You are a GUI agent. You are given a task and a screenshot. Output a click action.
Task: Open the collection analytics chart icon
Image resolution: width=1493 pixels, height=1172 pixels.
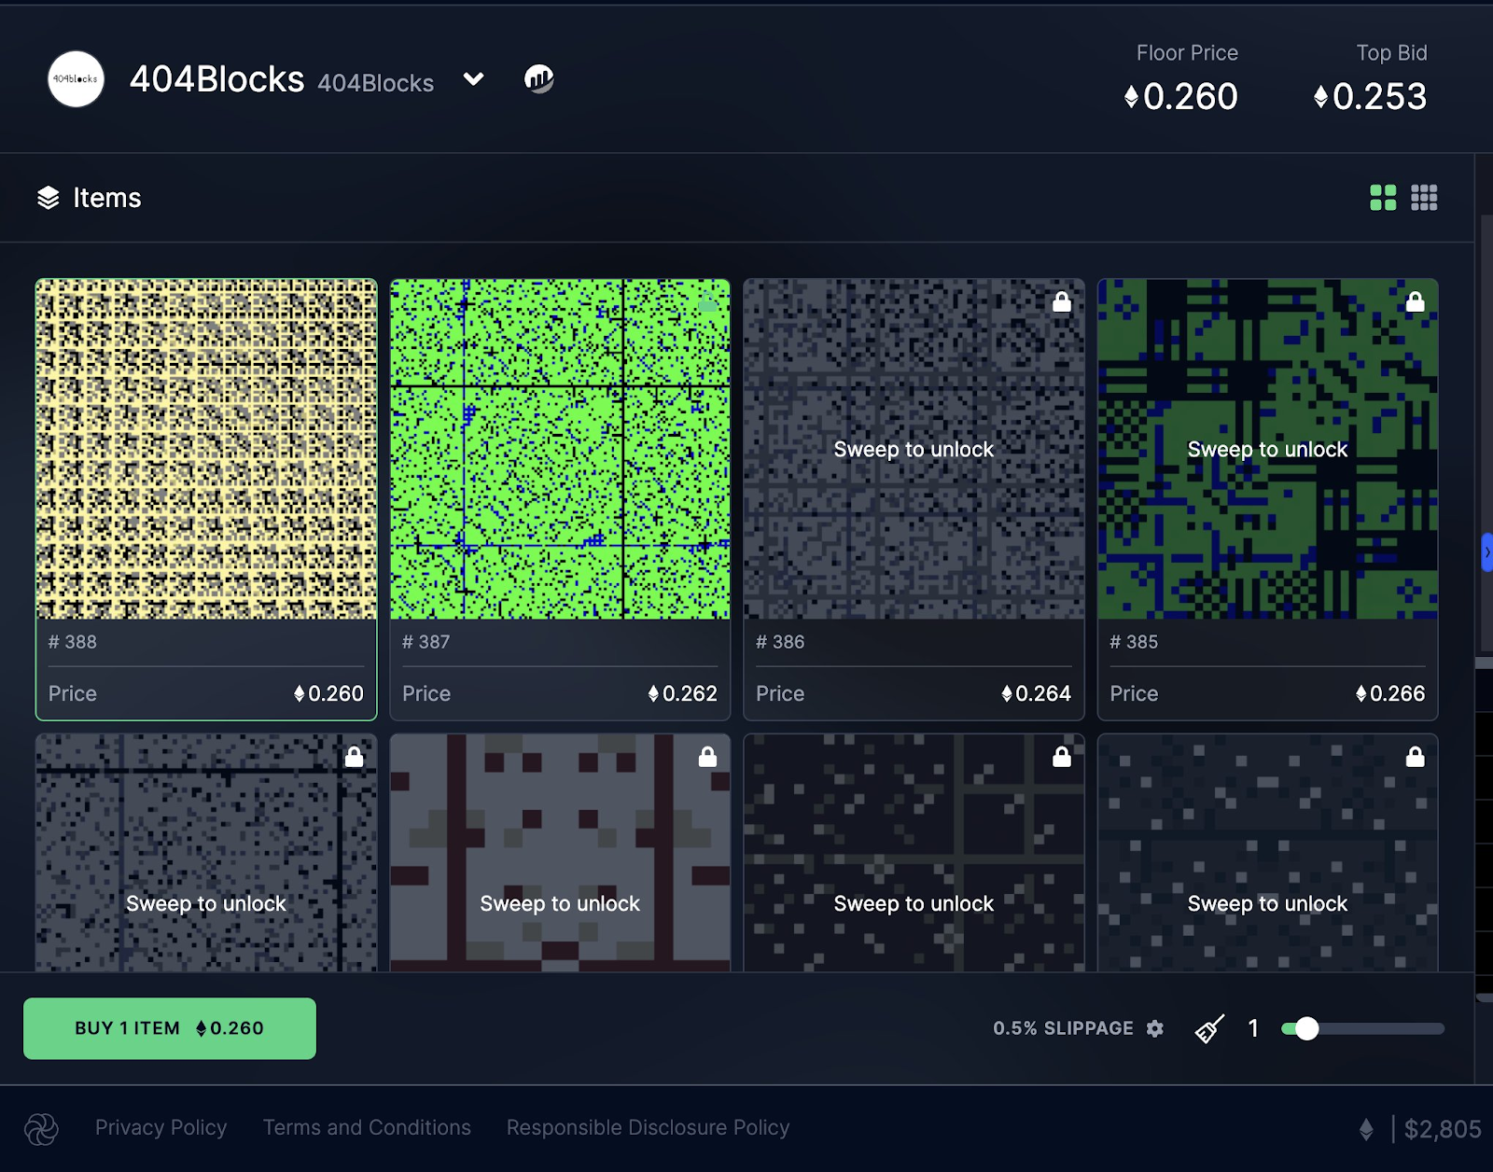point(539,79)
